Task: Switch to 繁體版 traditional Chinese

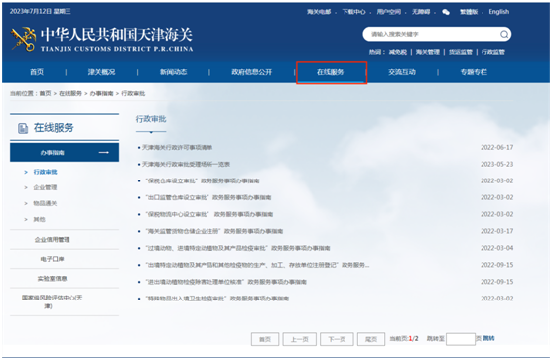Action: click(469, 12)
